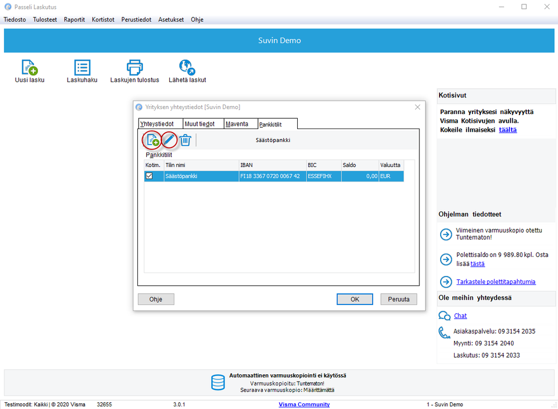Click Automaattinen varmuuskopiointi ei käytössä text

point(288,375)
